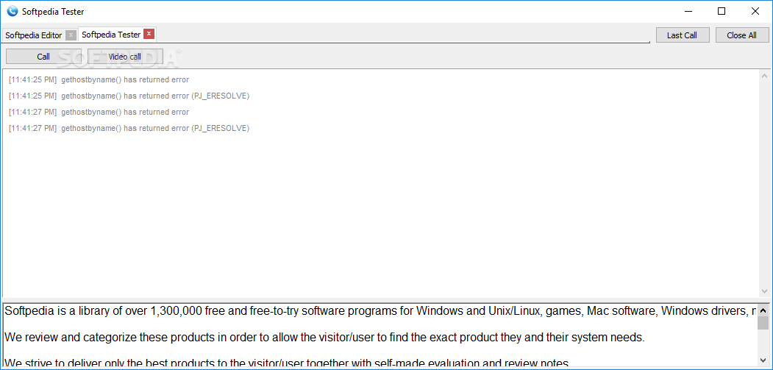
Task: Click the Softpedia Tester app icon in title bar
Action: (12, 11)
